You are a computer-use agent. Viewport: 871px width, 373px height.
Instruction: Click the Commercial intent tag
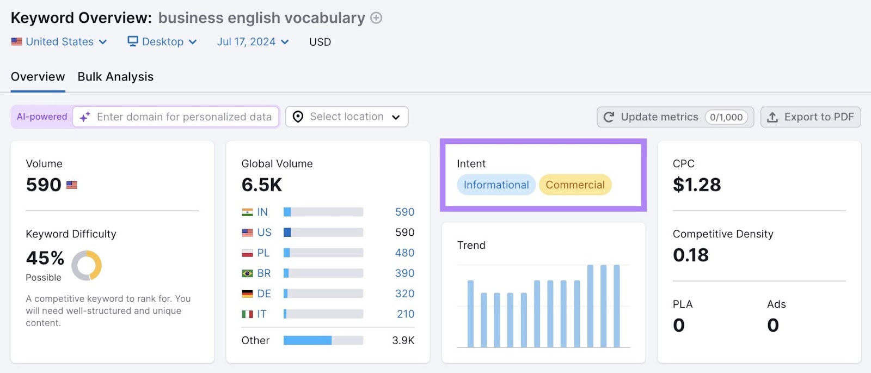[575, 185]
